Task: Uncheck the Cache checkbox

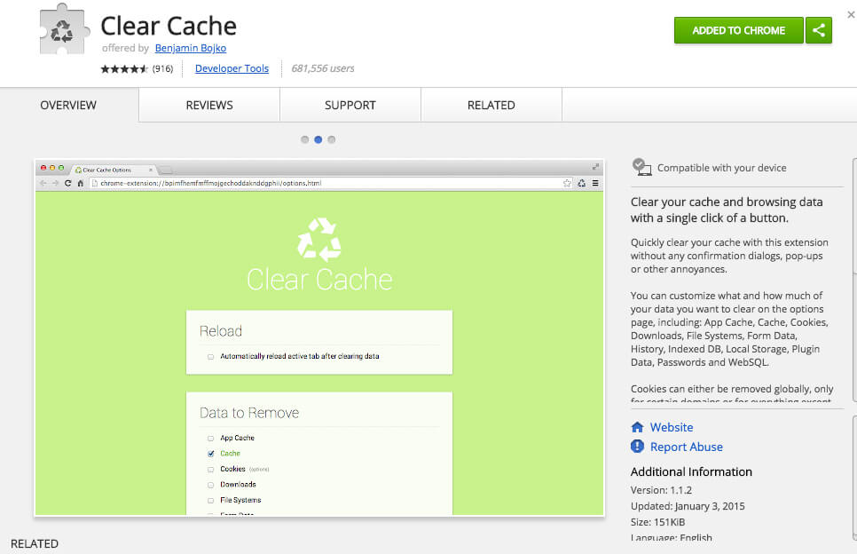Action: click(x=210, y=454)
